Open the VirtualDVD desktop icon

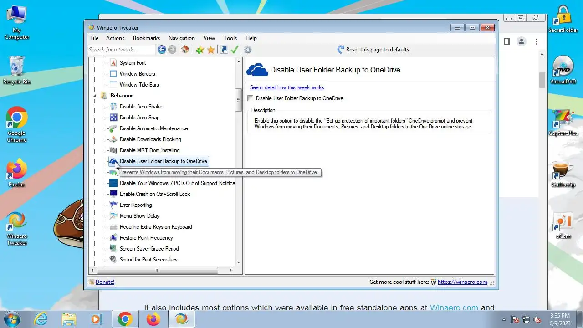[x=563, y=71]
